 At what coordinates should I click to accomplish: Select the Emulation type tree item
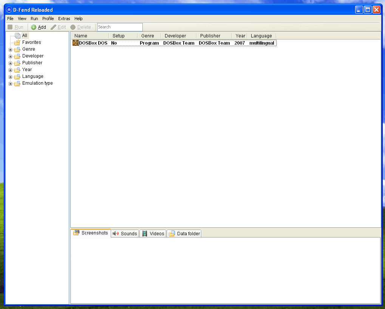[37, 83]
